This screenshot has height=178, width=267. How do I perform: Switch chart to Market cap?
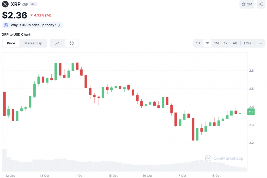[33, 43]
